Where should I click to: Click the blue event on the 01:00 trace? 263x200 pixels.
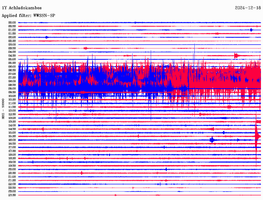click(x=251, y=30)
